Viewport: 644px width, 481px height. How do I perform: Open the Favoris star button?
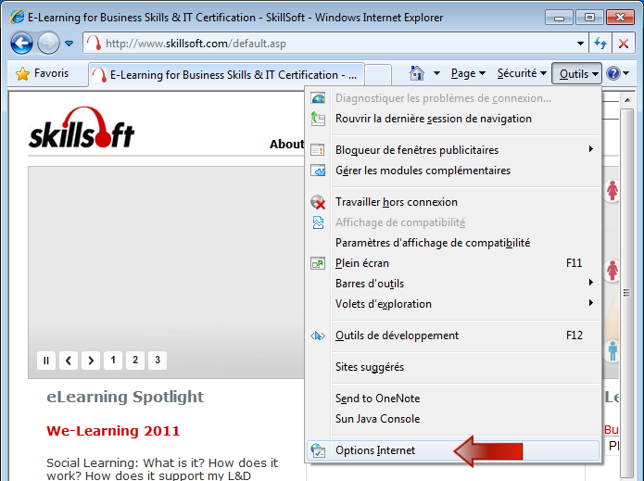pos(42,73)
